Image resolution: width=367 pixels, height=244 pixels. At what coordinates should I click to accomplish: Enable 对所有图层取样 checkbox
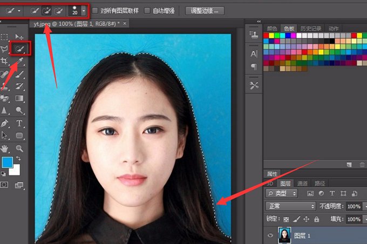pos(95,11)
